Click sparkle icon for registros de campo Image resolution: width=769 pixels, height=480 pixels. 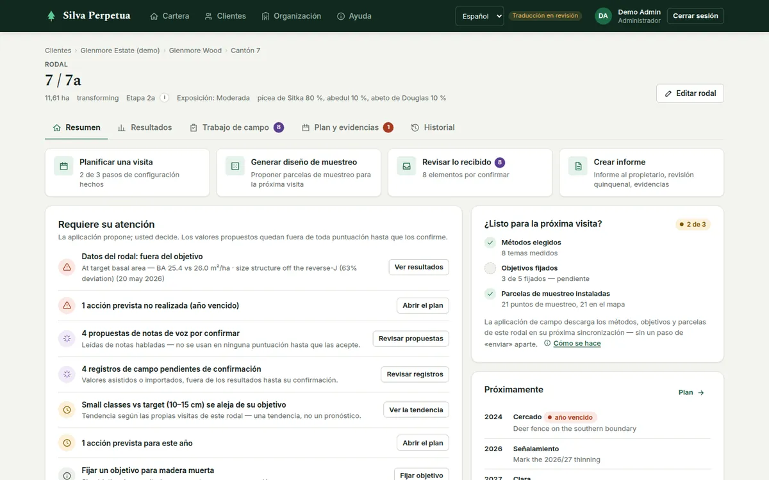point(67,374)
